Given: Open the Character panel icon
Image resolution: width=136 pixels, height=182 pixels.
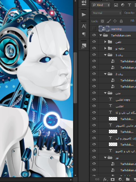Looking at the screenshot, I should (84, 26).
